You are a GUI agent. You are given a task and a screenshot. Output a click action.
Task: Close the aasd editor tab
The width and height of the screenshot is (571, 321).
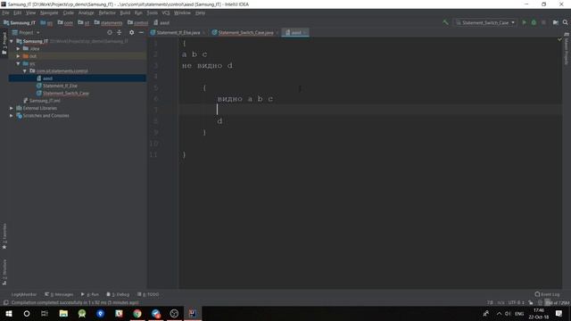305,33
